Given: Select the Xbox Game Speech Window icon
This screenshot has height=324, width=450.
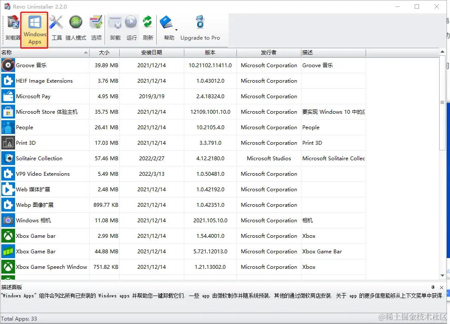Looking at the screenshot, I should pyautogui.click(x=8, y=267).
